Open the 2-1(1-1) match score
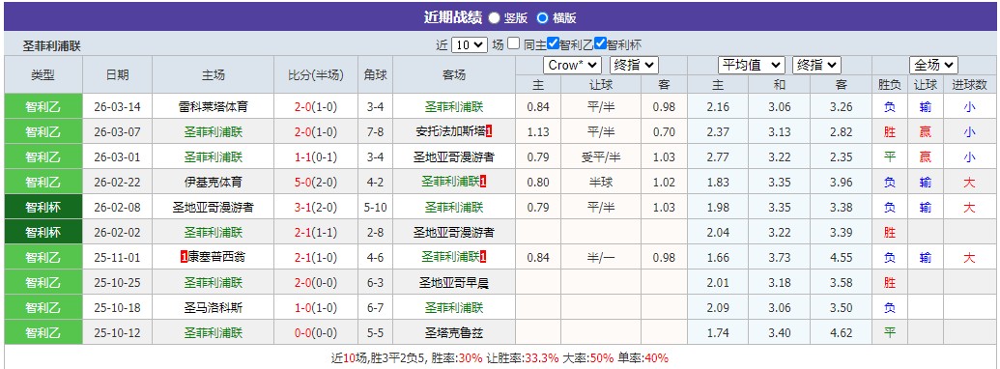This screenshot has height=369, width=1000. pos(316,233)
